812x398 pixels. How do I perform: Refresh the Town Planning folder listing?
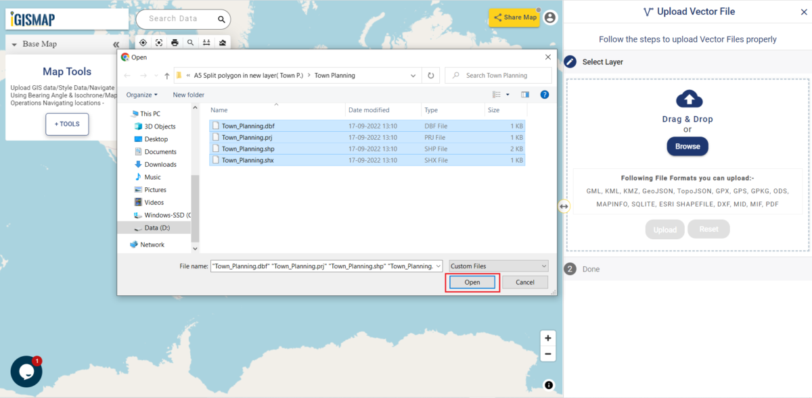coord(431,76)
